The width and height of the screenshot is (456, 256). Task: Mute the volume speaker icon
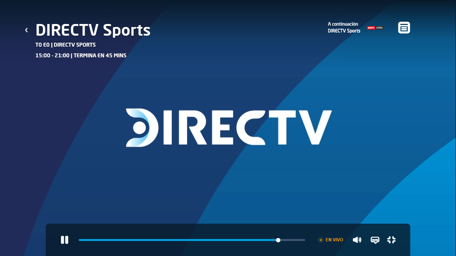[x=357, y=240]
